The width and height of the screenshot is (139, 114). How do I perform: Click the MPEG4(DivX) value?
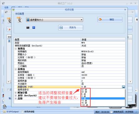[88, 52]
